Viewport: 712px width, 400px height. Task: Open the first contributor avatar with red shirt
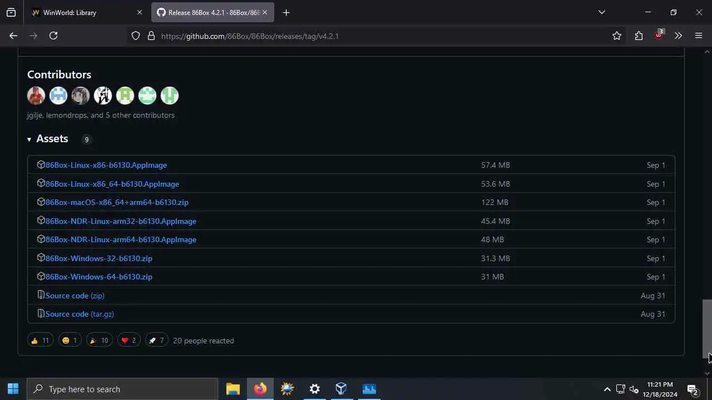pyautogui.click(x=36, y=96)
